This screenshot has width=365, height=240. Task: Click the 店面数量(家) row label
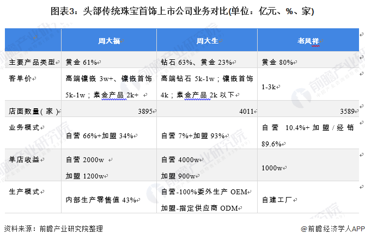tap(33, 111)
